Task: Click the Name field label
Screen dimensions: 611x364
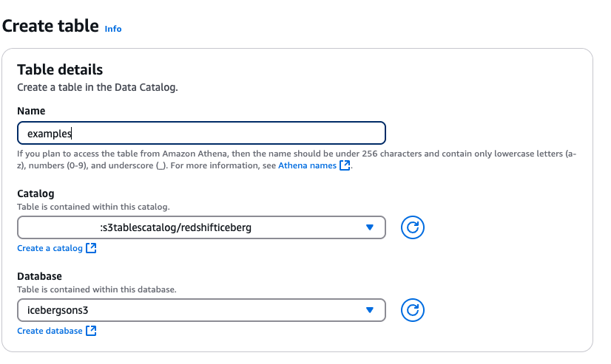Action: pos(31,111)
